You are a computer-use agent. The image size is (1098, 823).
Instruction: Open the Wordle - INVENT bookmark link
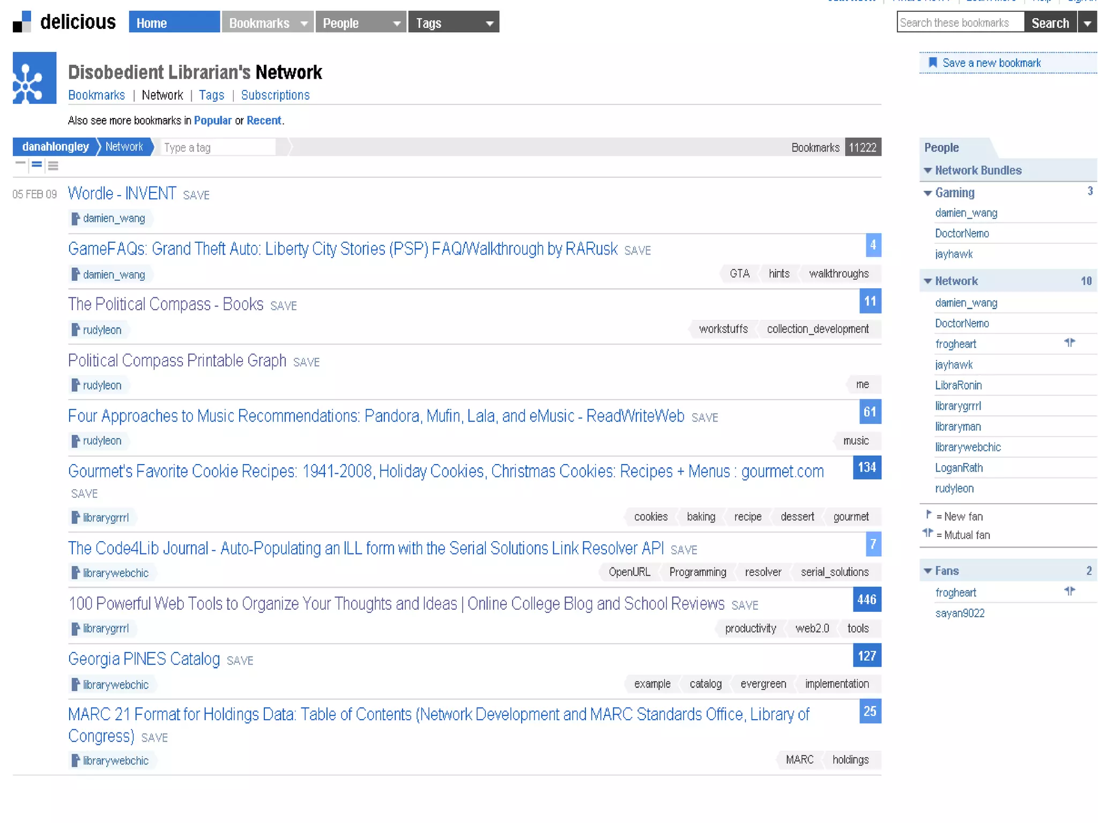pos(122,193)
